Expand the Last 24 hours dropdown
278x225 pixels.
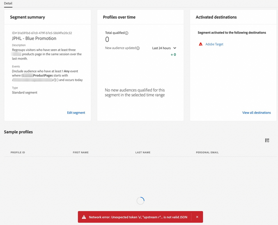click(164, 48)
